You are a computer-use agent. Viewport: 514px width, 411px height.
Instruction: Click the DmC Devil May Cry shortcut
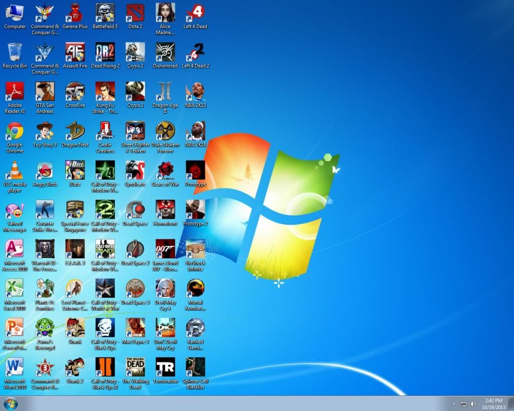click(165, 334)
